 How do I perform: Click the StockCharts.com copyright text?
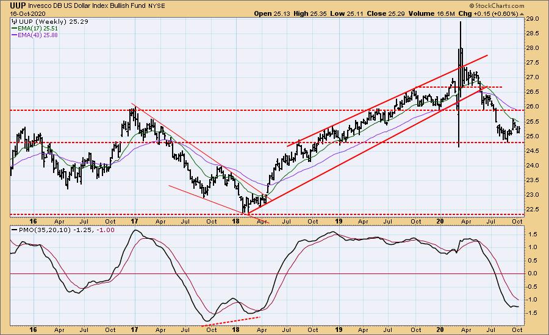point(497,5)
